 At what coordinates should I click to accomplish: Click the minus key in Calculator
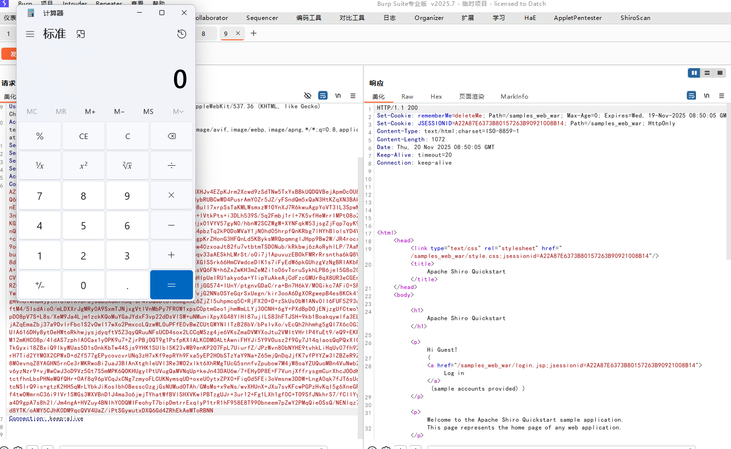click(x=172, y=225)
